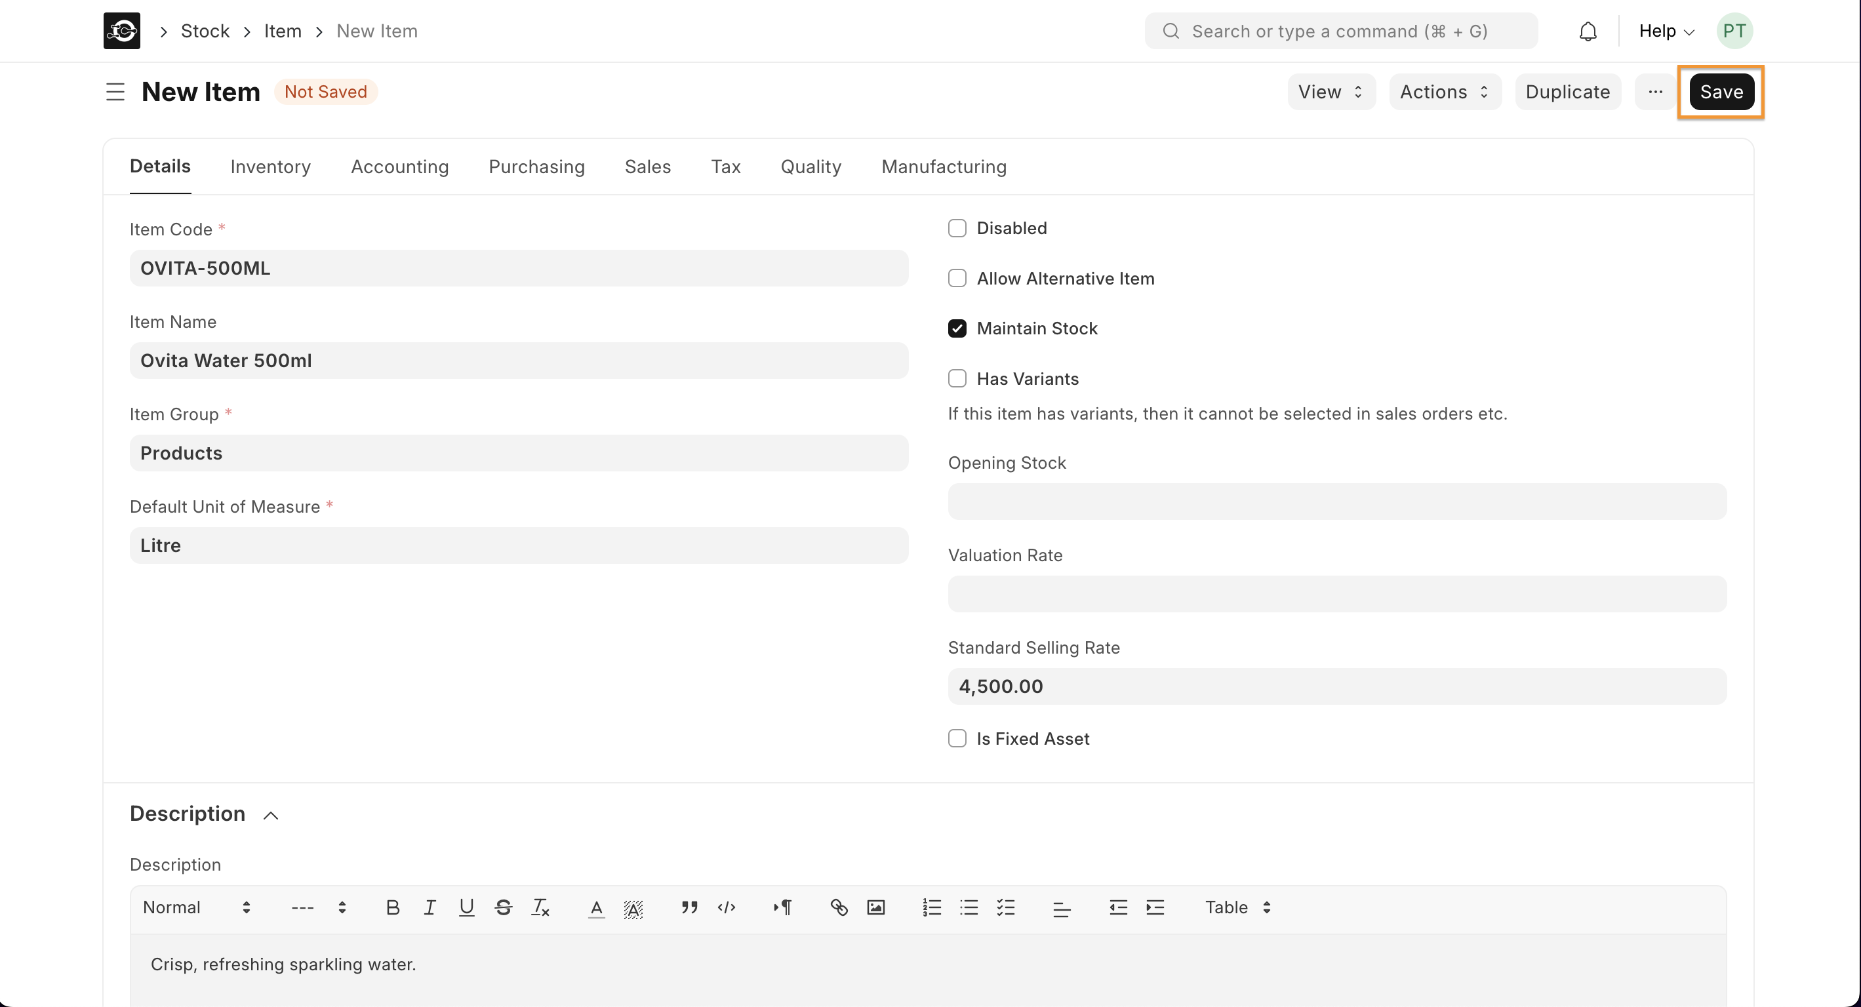1861x1007 pixels.
Task: Check the Allow Alternative Item option
Action: click(x=957, y=278)
